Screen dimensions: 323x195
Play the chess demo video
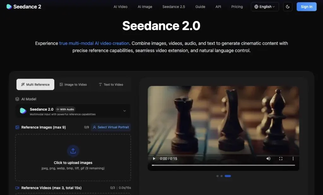(154, 159)
